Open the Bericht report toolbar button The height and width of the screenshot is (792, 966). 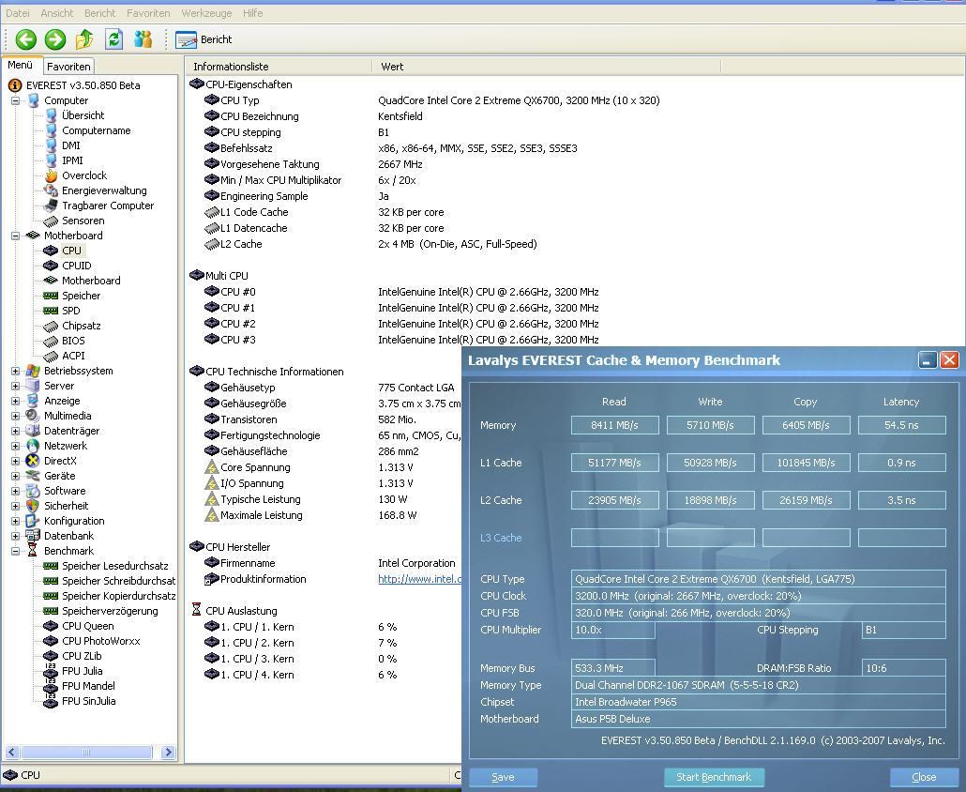pyautogui.click(x=204, y=39)
